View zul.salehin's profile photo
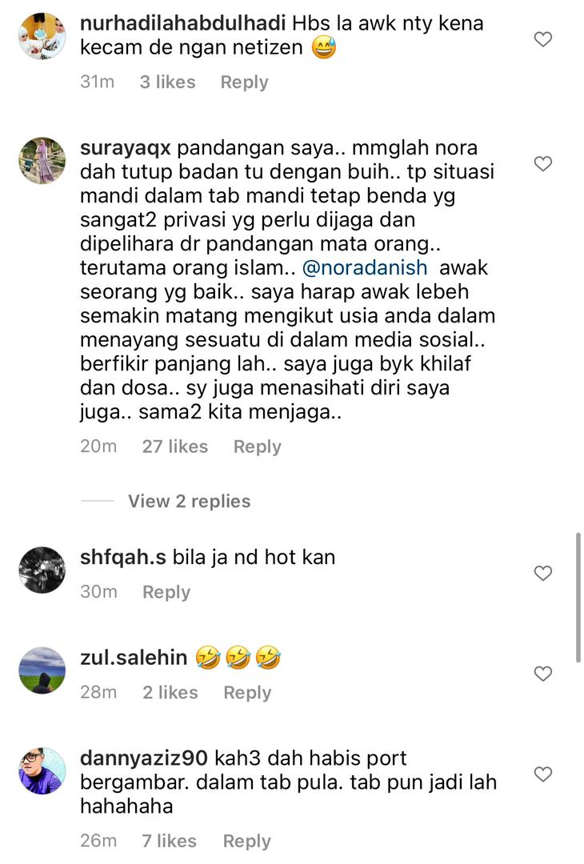The width and height of the screenshot is (584, 864). [42, 670]
